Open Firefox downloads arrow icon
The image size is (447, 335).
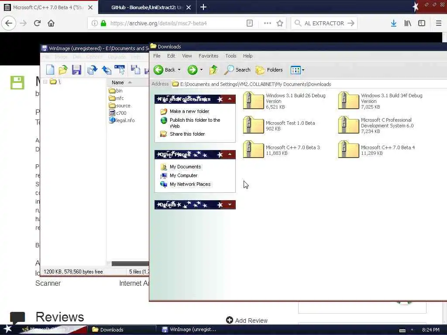(394, 23)
